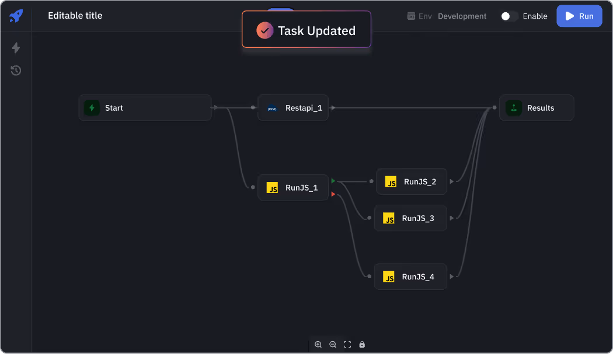Fit the workflow to screen

coord(347,345)
